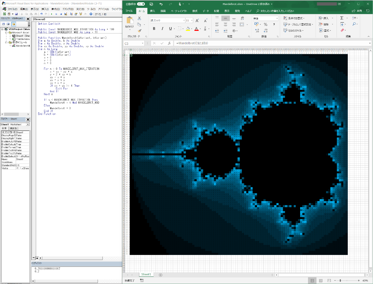Toggle folders view in Project pane
373x284 pixels.
tap(13, 24)
